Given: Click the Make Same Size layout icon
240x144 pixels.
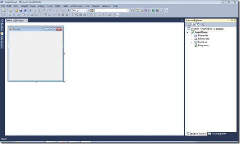Looking at the screenshot, I should coord(45,15).
